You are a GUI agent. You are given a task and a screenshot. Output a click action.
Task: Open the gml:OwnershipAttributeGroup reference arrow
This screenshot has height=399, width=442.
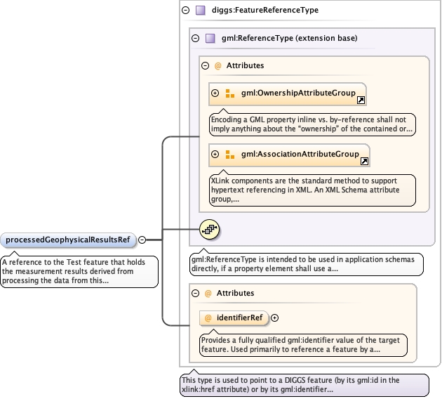(x=361, y=100)
